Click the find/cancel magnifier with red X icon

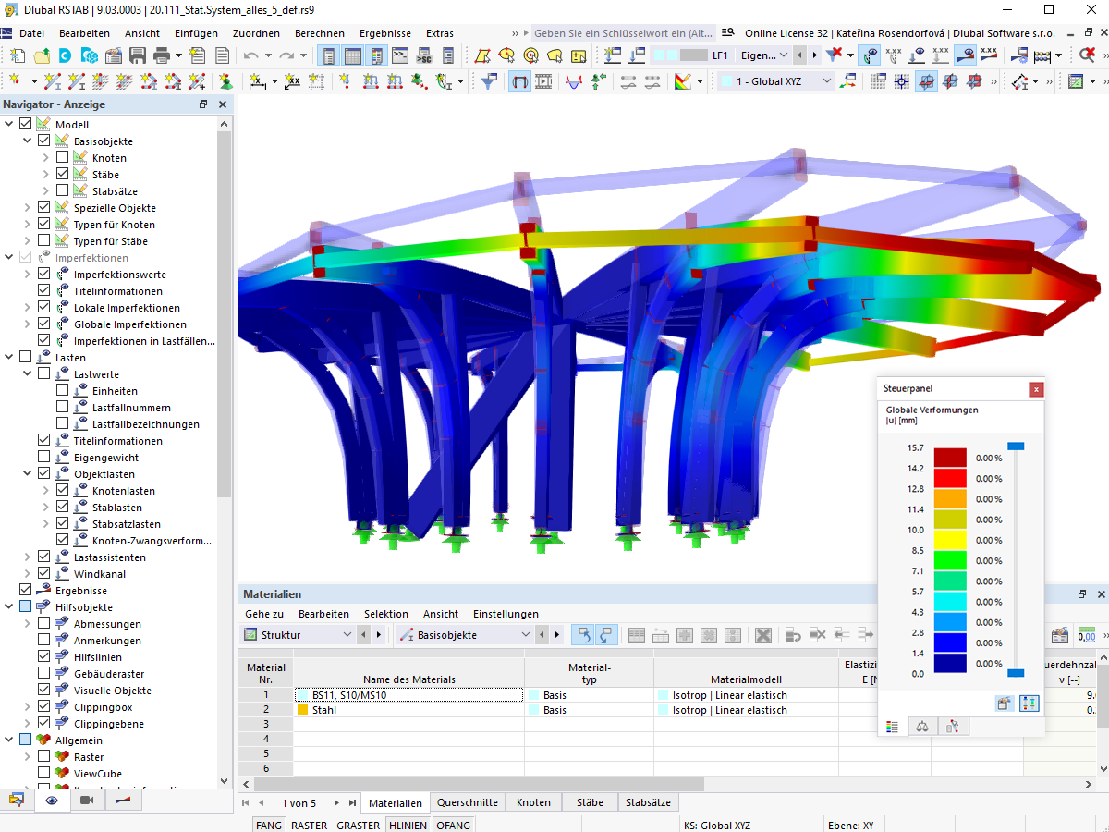(1088, 55)
